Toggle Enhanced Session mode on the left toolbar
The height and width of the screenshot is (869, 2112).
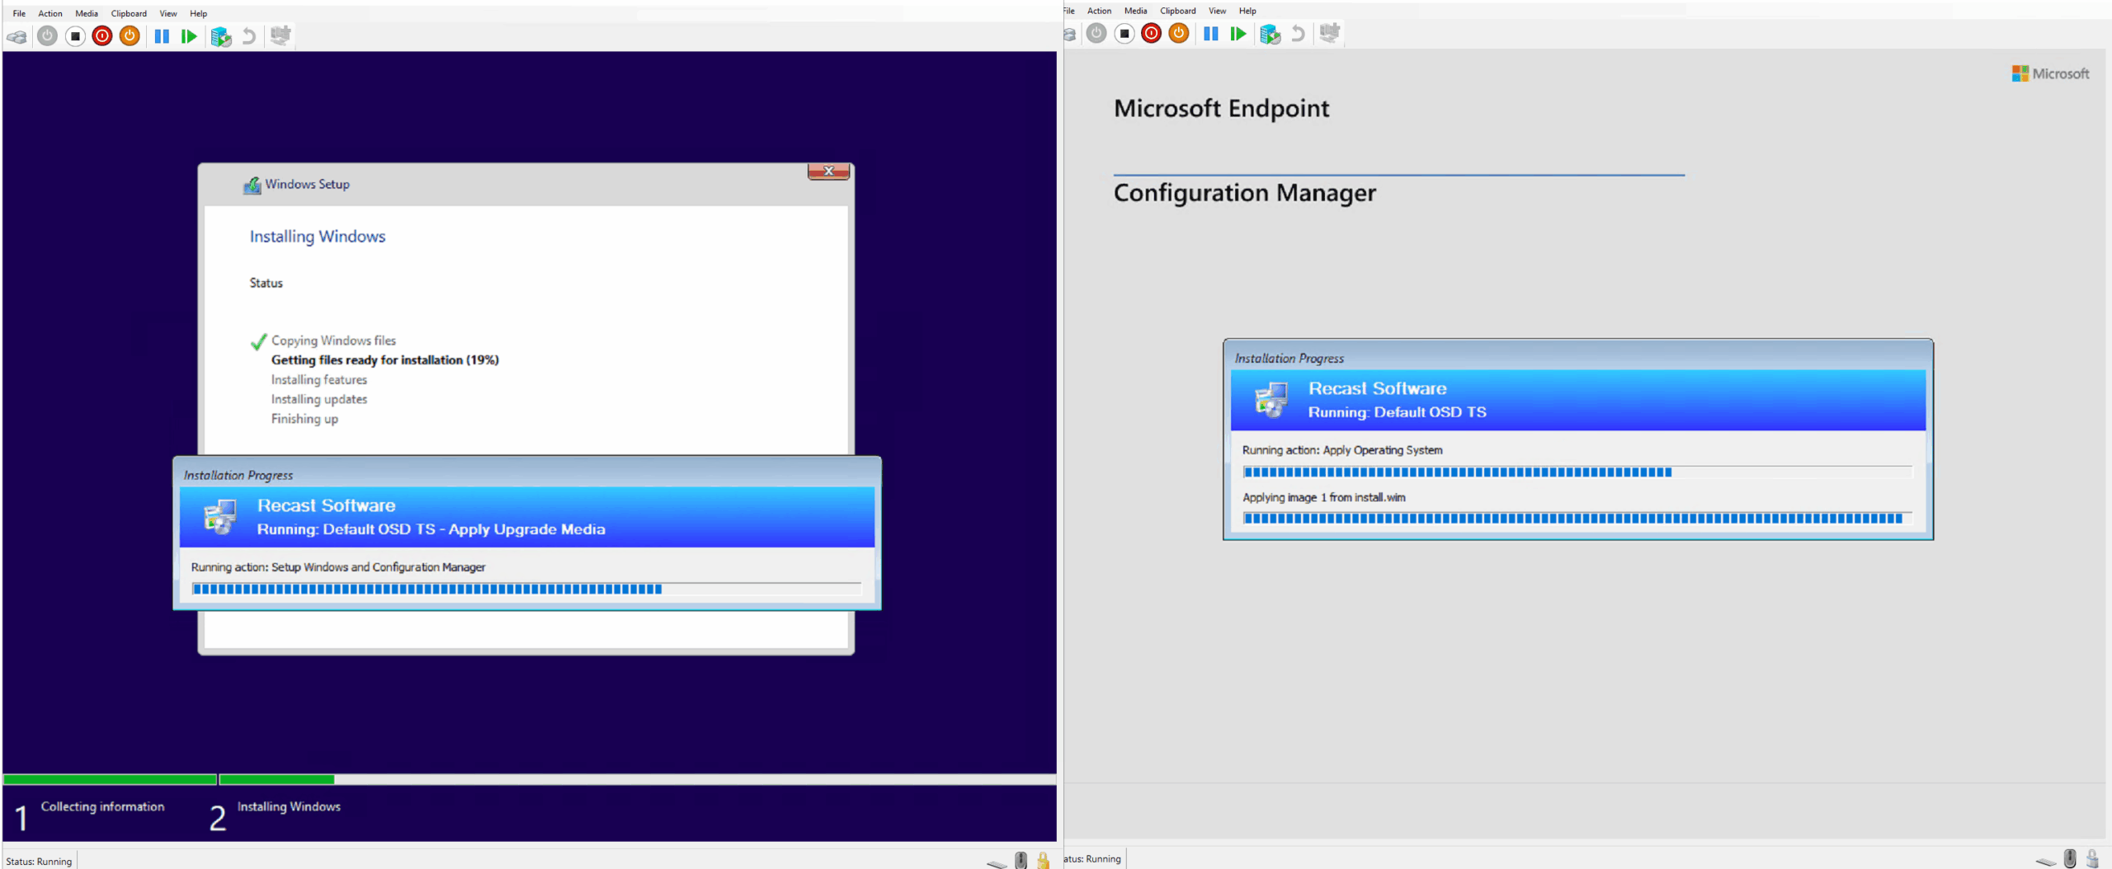pos(280,35)
